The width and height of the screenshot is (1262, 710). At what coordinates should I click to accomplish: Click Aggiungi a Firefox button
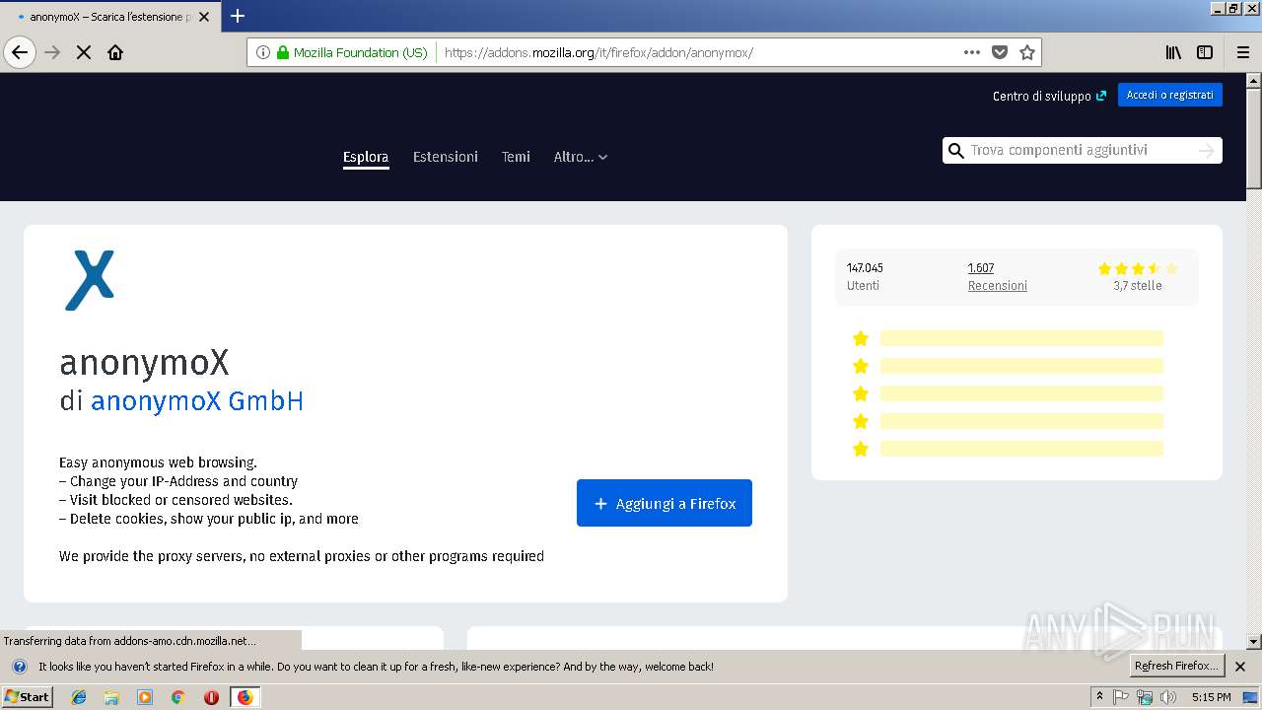click(x=665, y=503)
